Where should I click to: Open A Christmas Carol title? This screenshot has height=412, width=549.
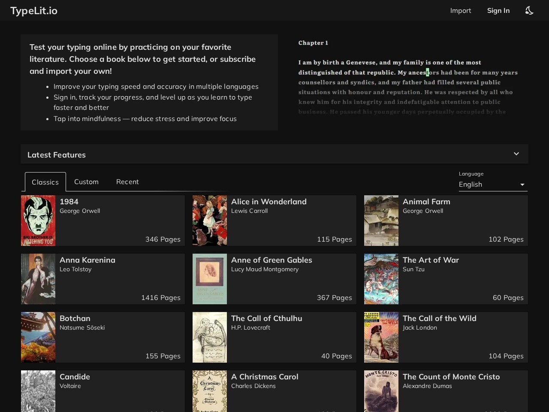[265, 377]
